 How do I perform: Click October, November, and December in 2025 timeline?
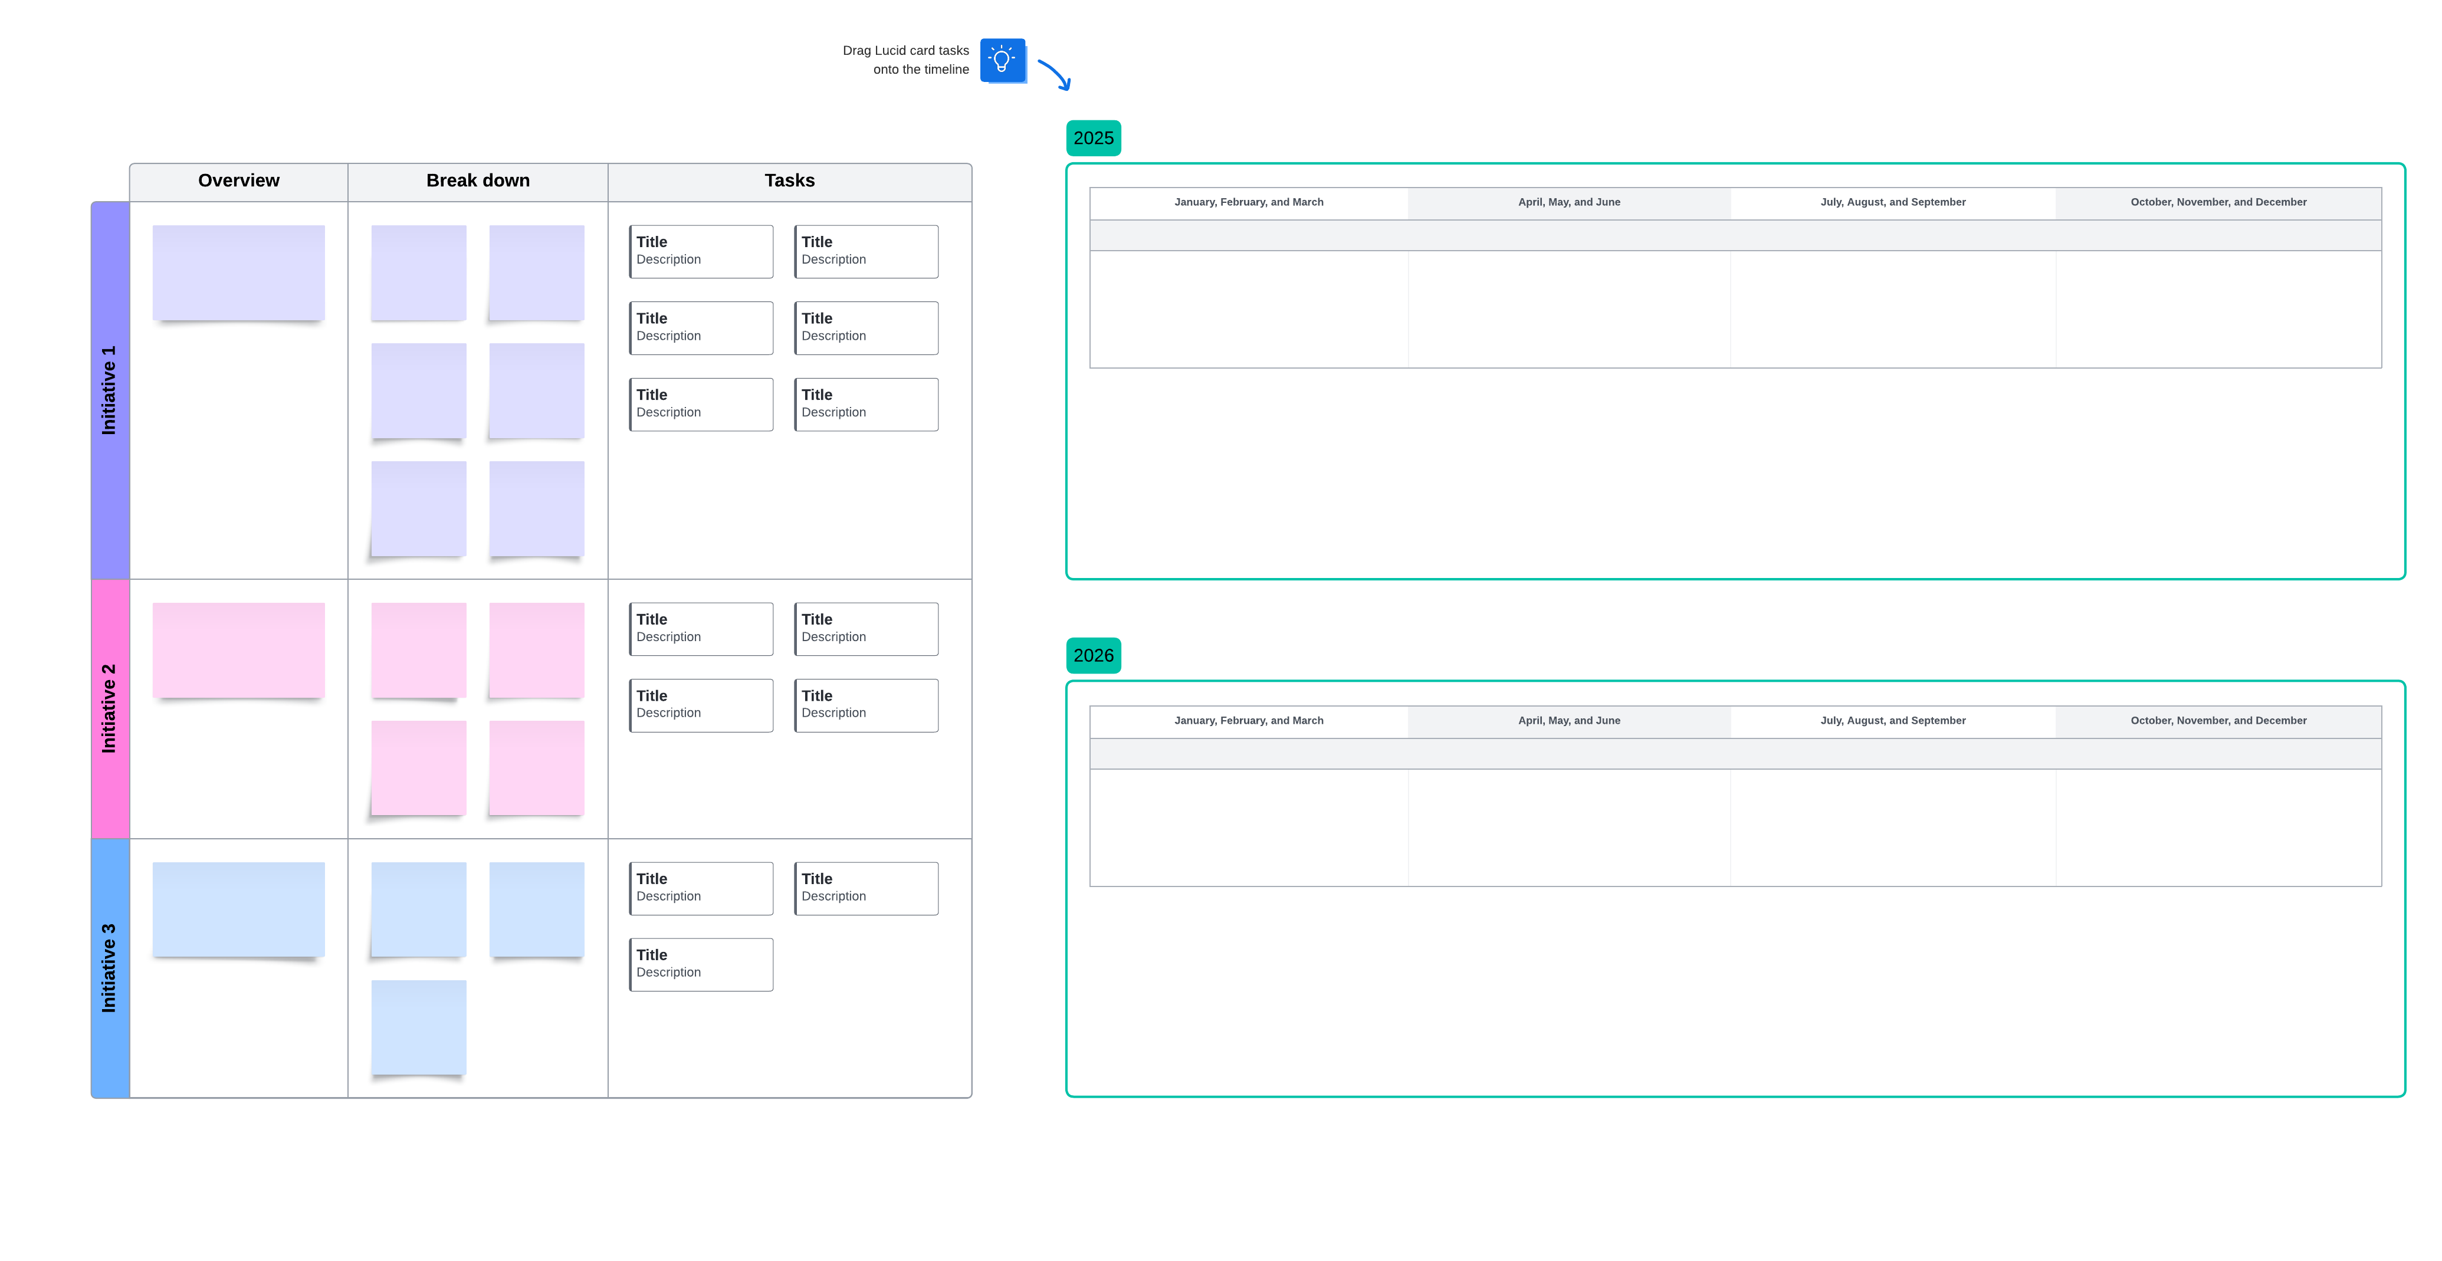[x=2217, y=202]
